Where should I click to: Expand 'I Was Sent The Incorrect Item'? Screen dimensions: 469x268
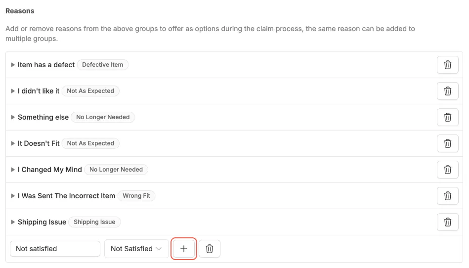(x=13, y=196)
